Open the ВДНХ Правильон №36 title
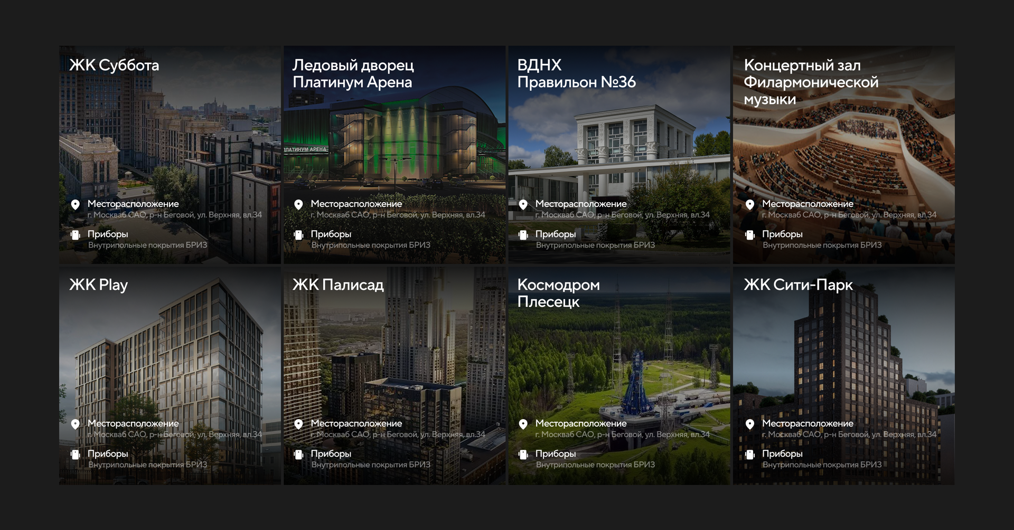1014x530 pixels. 577,74
